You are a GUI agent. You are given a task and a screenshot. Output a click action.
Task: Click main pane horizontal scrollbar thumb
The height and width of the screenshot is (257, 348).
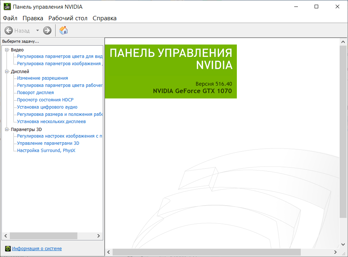tap(207, 252)
